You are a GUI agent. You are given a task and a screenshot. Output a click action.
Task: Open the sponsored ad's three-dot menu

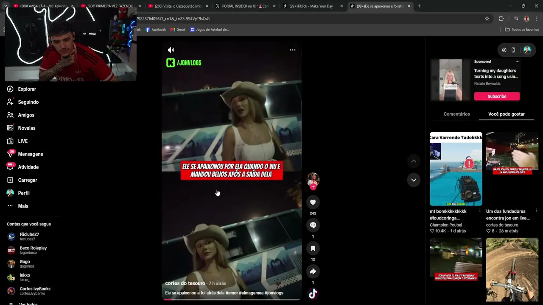coord(517,62)
